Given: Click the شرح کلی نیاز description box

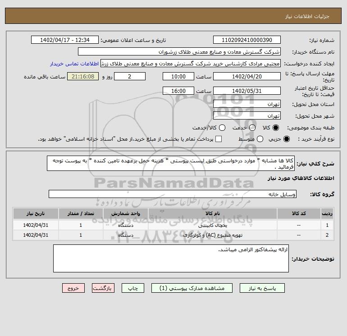Looking at the screenshot, I should (x=171, y=163).
